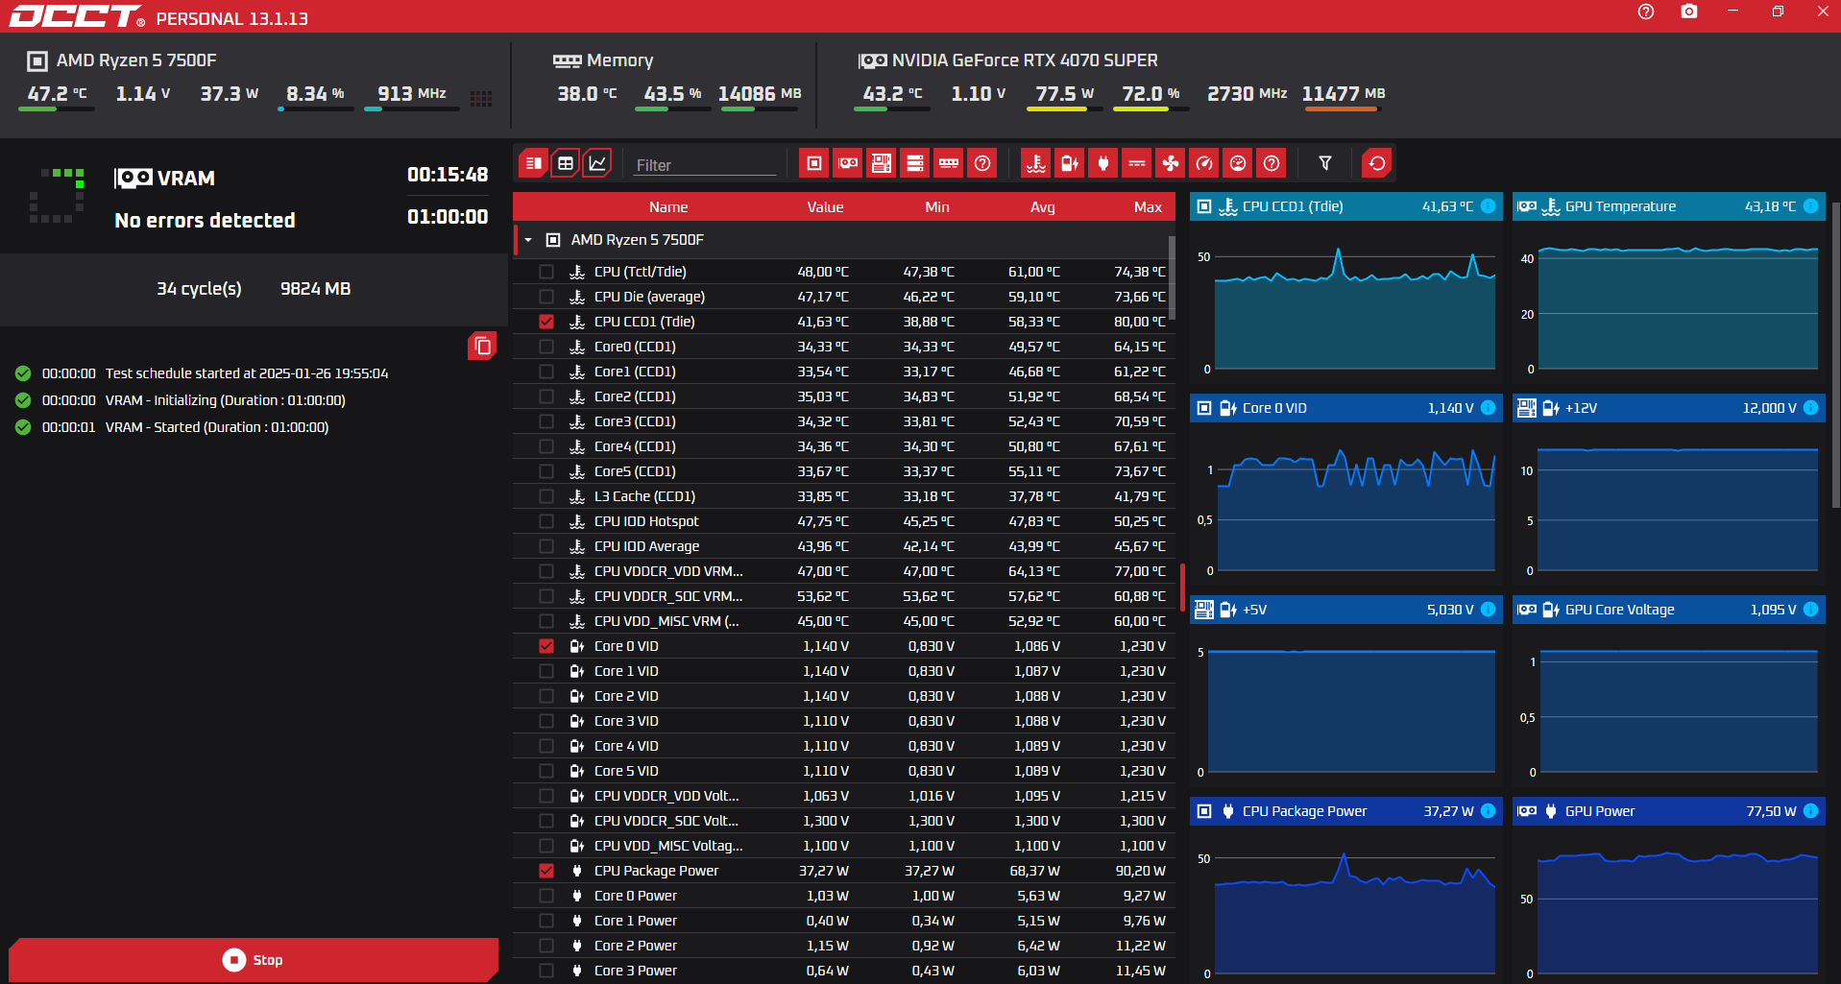Image resolution: width=1841 pixels, height=984 pixels.
Task: Copy the test log with clipboard icon
Action: tap(482, 346)
